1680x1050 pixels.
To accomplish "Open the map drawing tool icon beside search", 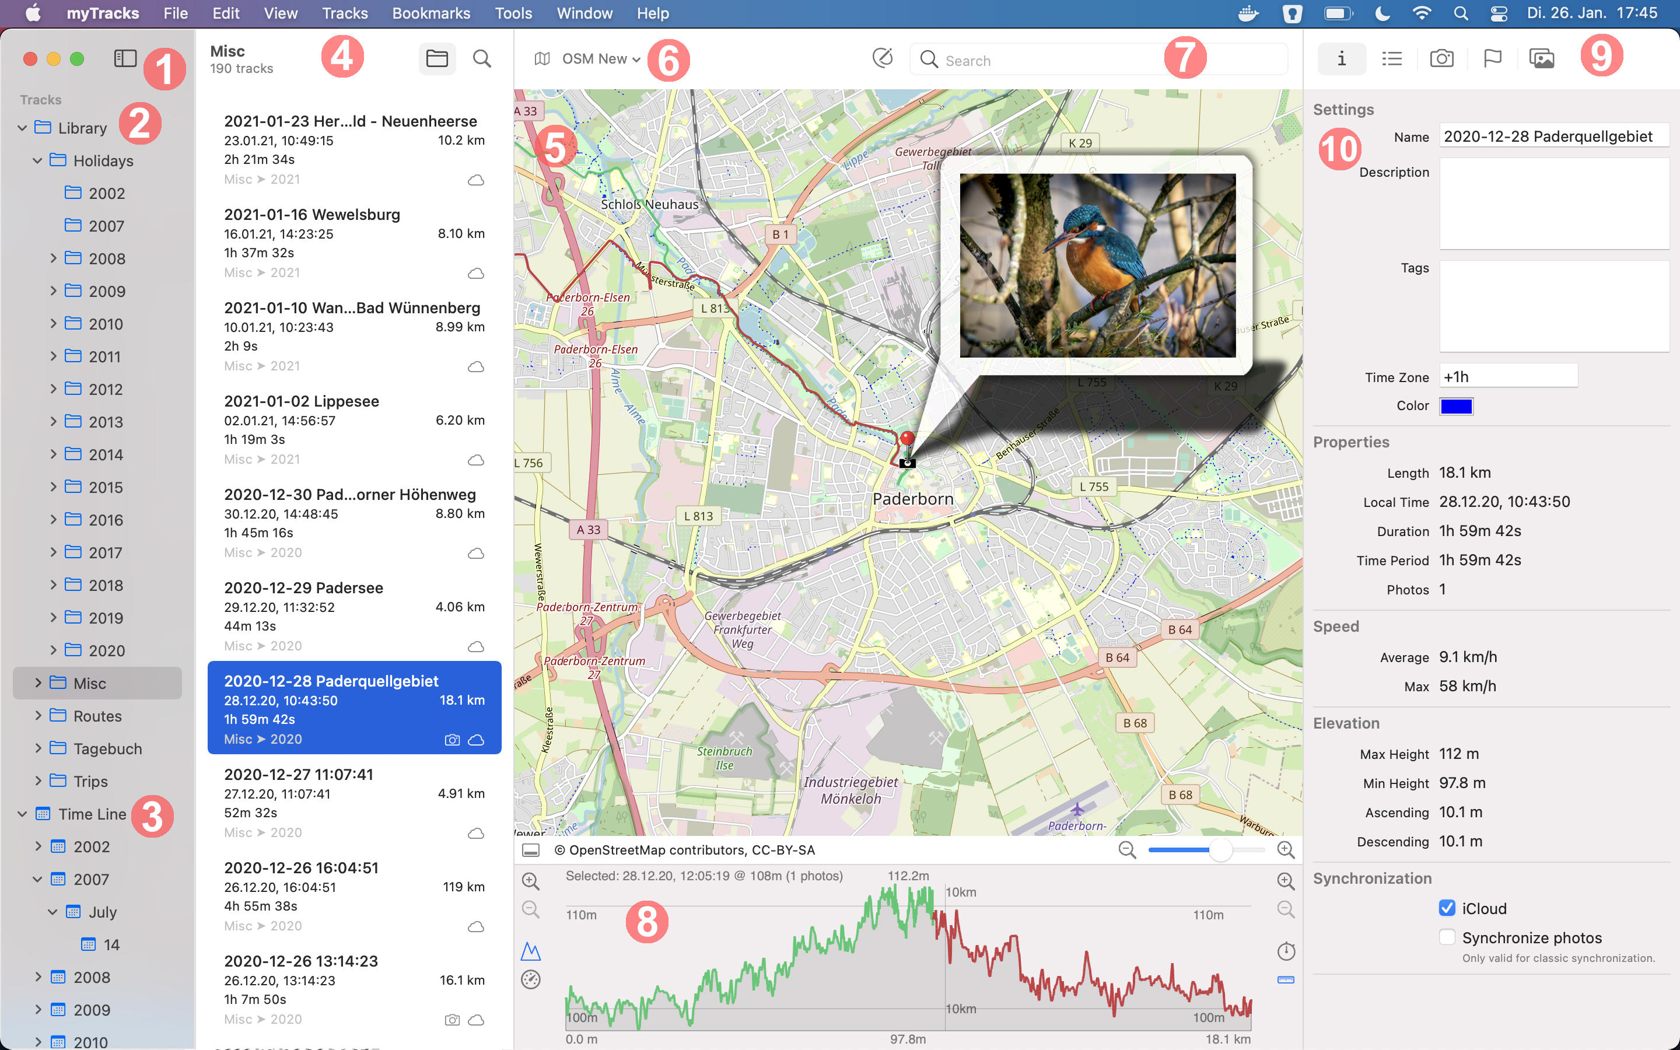I will pos(883,58).
